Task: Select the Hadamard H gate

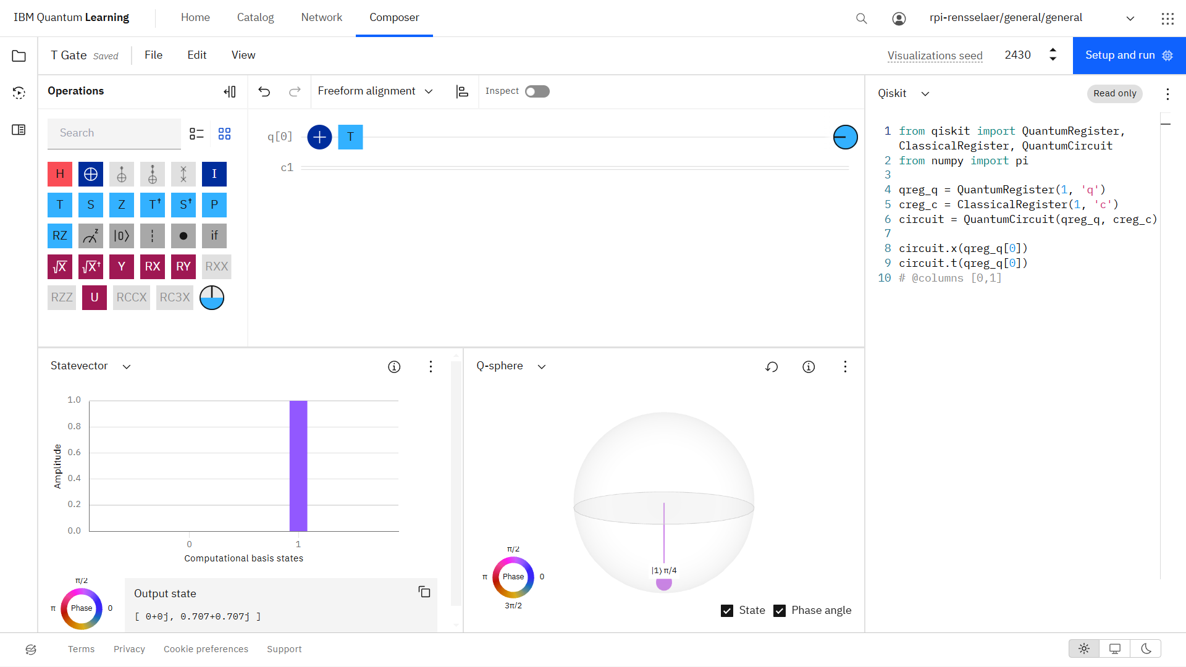Action: coord(60,174)
